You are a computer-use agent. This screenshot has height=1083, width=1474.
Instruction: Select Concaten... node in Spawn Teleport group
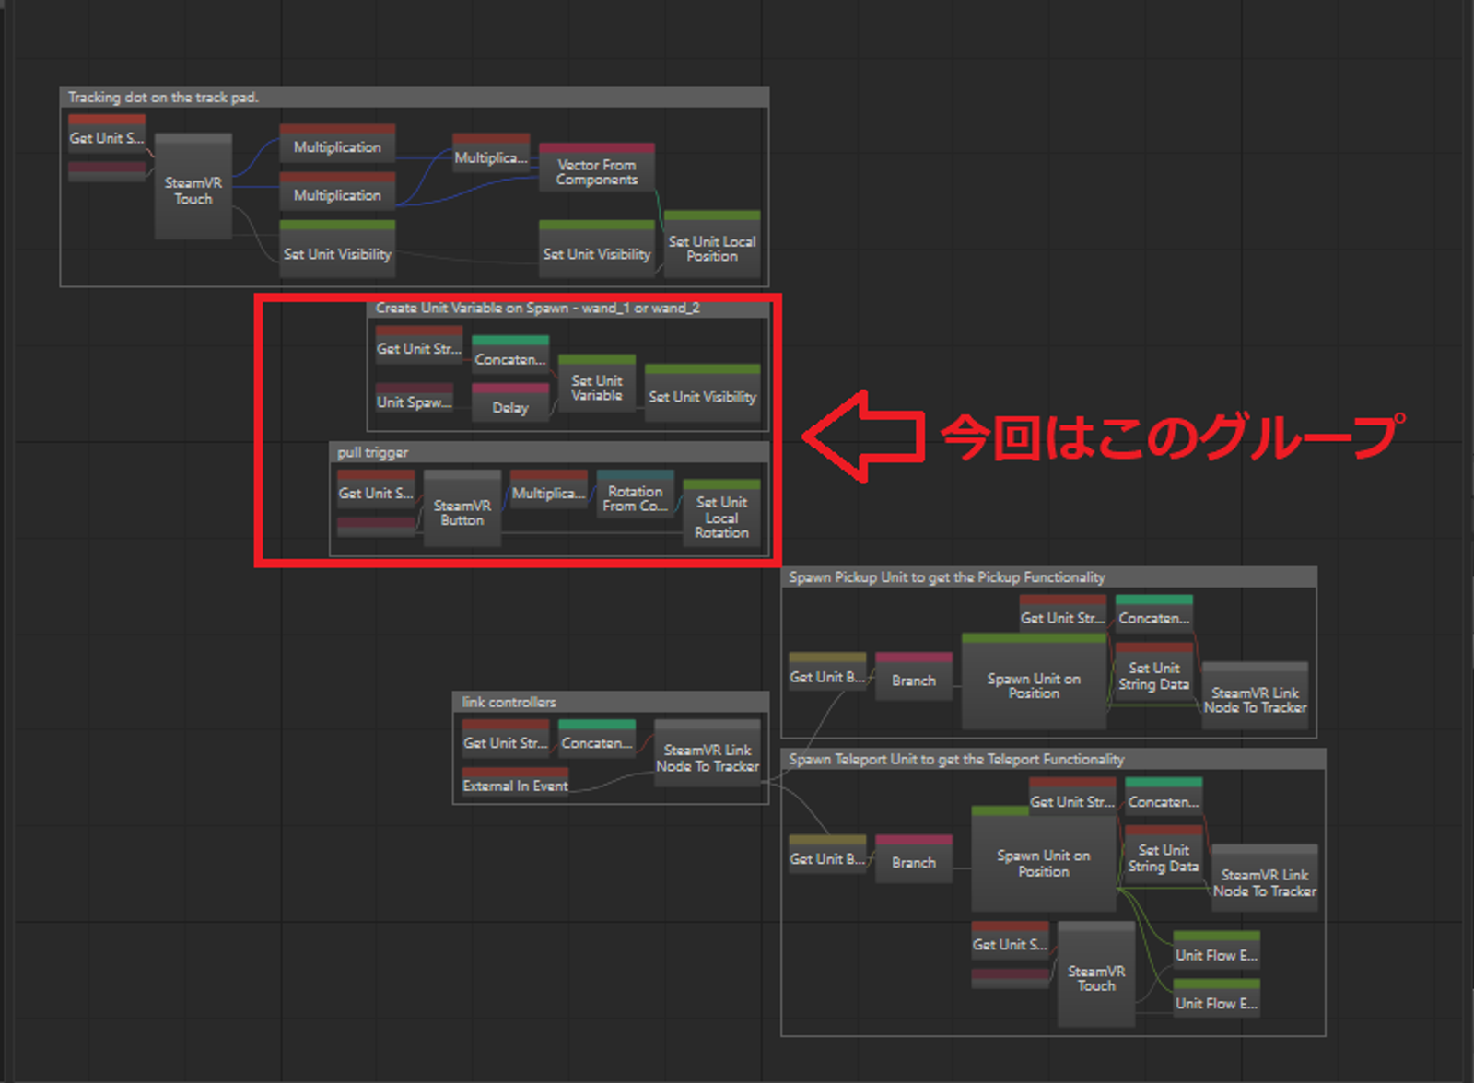tap(1164, 797)
